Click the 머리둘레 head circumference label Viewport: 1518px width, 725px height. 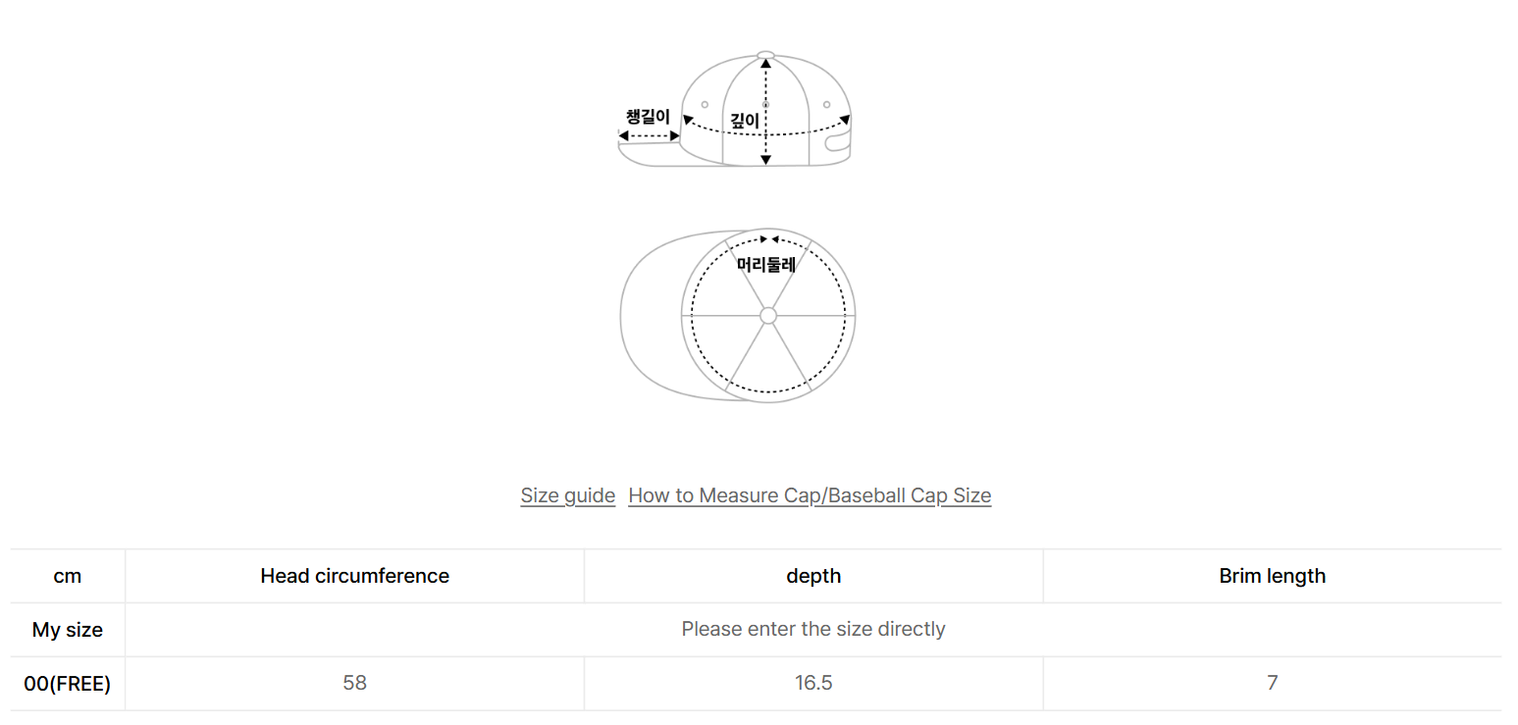click(766, 264)
